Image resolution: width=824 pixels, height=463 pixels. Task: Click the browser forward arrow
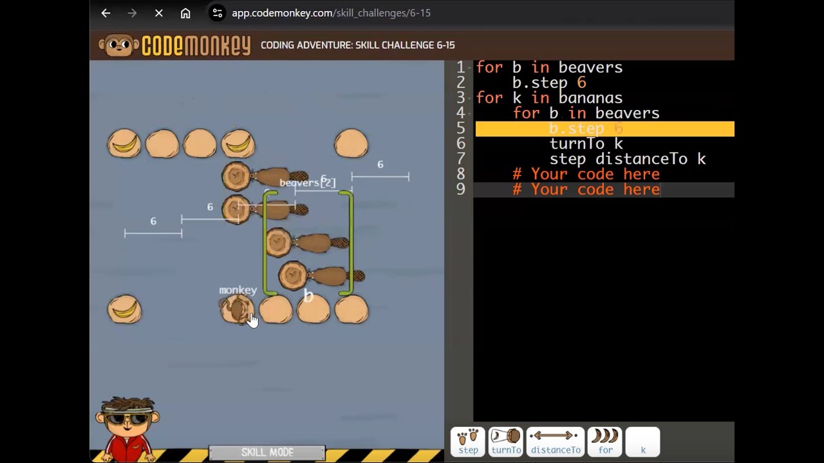pyautogui.click(x=132, y=13)
